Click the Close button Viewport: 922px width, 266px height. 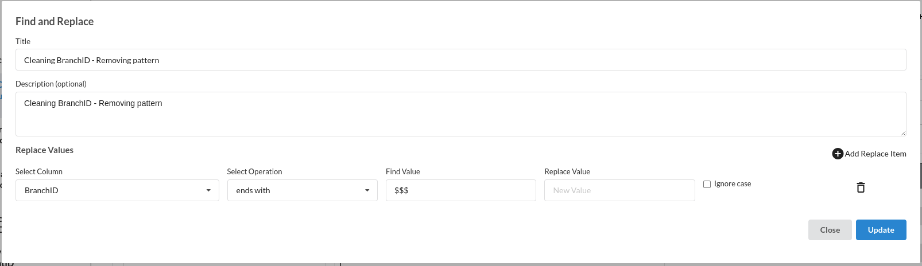tap(830, 230)
